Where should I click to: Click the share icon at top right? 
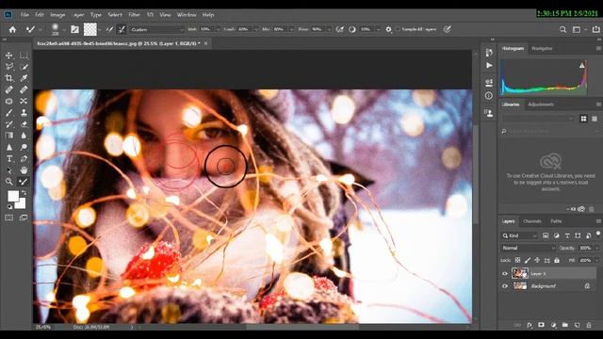tap(595, 29)
